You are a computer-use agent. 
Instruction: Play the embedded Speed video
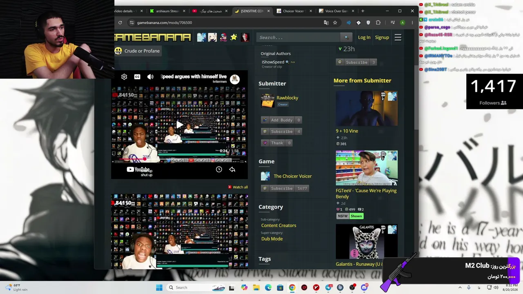tap(179, 125)
